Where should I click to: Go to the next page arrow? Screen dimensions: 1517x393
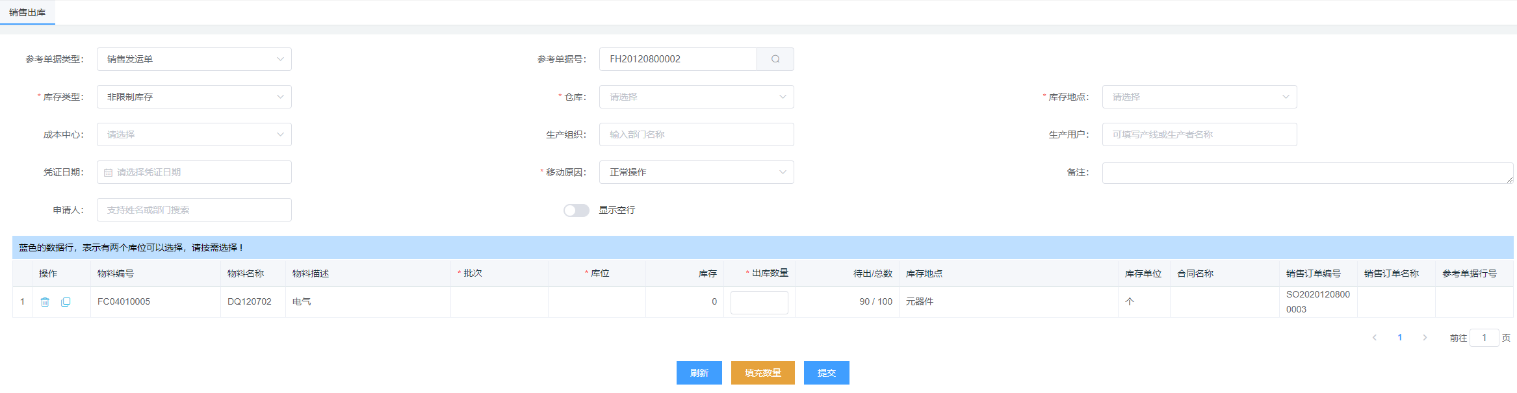(x=1425, y=338)
